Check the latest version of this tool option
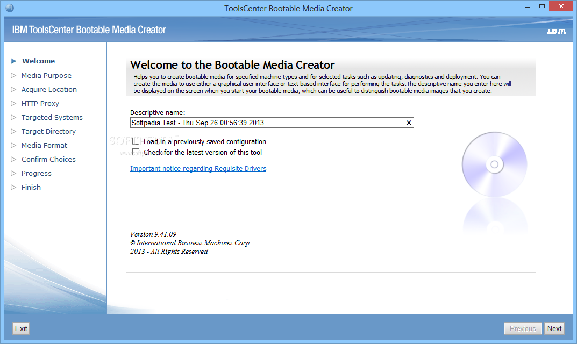This screenshot has width=577, height=344. coord(136,152)
